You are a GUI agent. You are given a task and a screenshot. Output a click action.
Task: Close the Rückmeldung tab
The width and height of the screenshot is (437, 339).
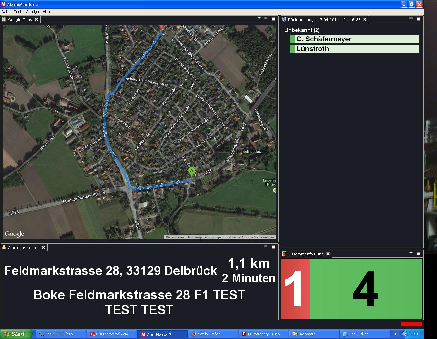(x=365, y=20)
